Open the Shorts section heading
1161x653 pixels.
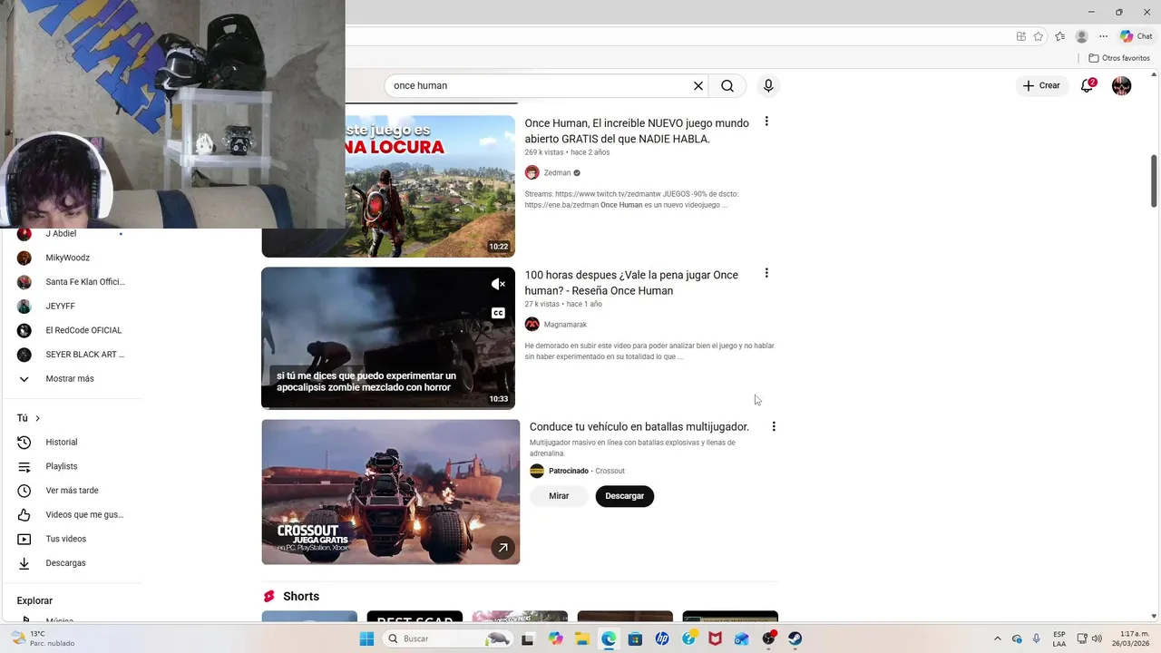tap(301, 596)
